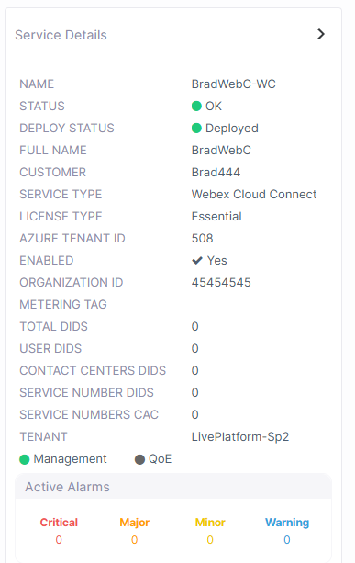Image resolution: width=355 pixels, height=563 pixels.
Task: Click the METERING TAG field label
Action: [63, 305]
